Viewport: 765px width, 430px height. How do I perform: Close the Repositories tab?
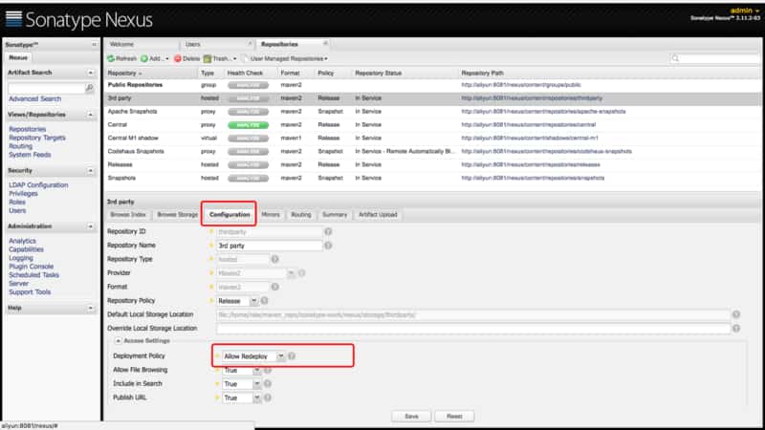pos(325,43)
